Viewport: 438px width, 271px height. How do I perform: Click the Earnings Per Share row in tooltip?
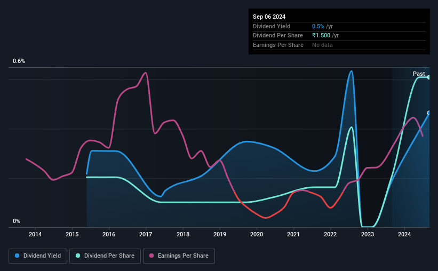[339, 45]
